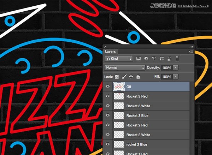
Task: Select the Rocket 3 White layer name
Action: [x=138, y=106]
